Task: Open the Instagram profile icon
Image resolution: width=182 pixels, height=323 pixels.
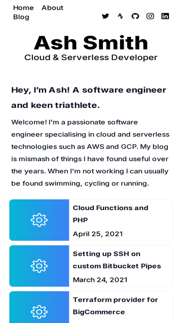Action: (x=150, y=16)
